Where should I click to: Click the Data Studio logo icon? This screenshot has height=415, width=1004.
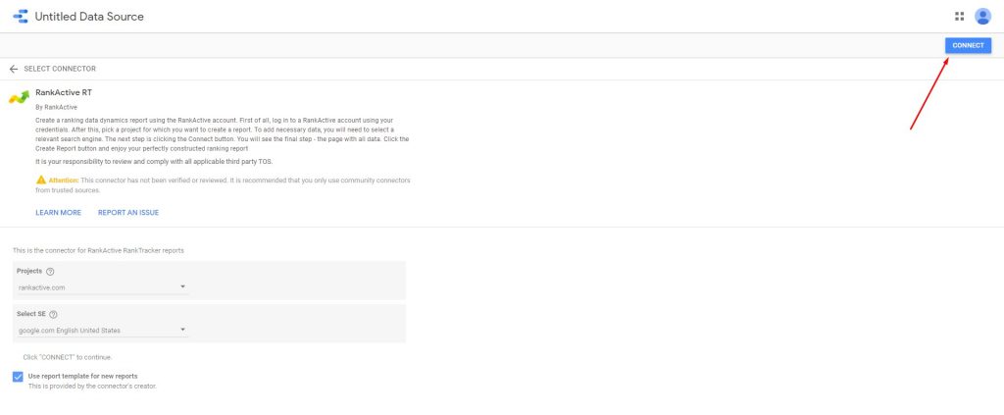21,16
